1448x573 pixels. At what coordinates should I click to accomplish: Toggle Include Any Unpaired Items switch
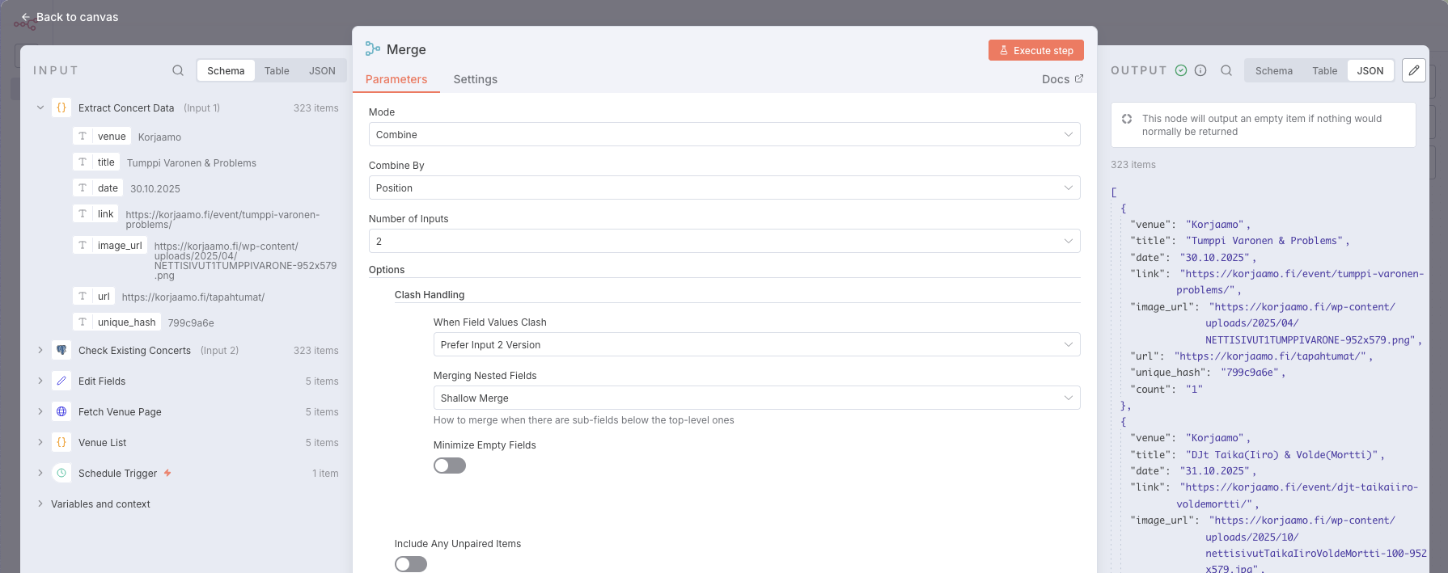click(x=411, y=564)
